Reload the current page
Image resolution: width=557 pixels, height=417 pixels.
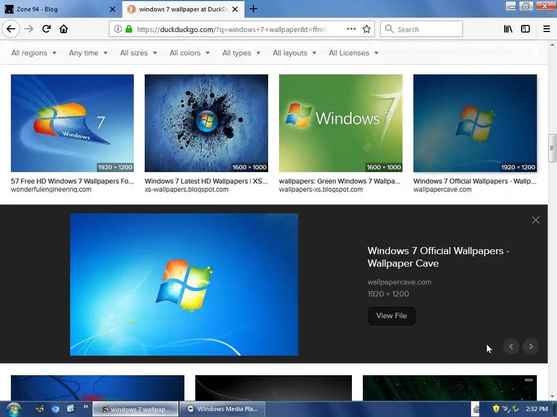46,29
